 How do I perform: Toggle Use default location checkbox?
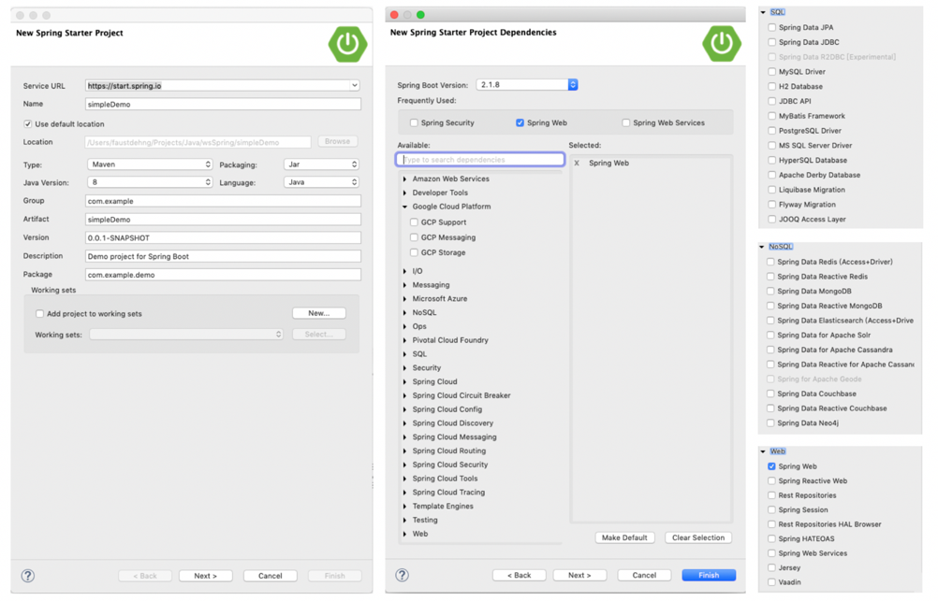(x=27, y=124)
